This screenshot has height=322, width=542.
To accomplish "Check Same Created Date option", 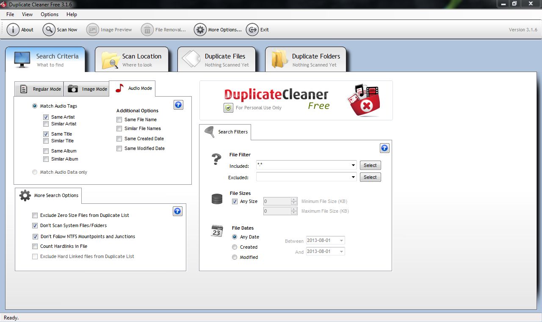I will (119, 139).
